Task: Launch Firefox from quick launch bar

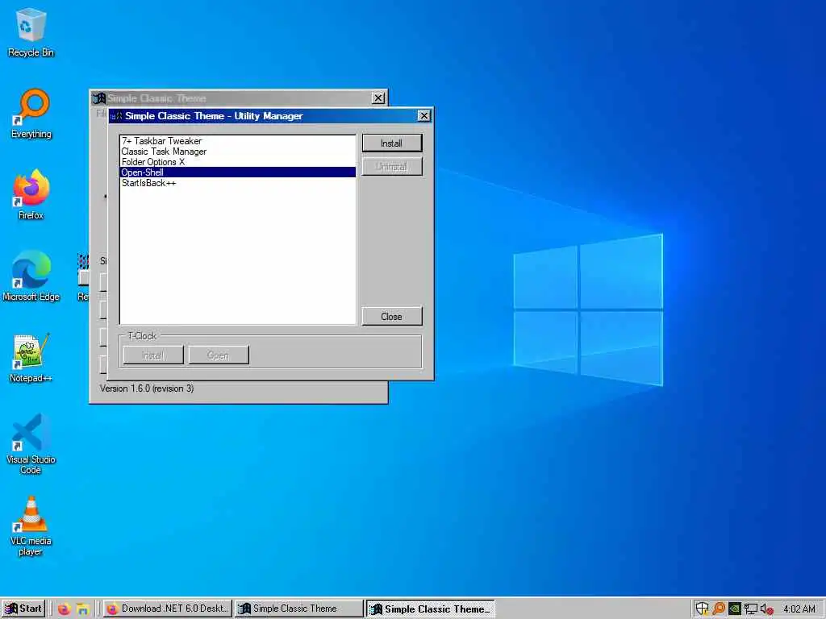Action: [x=65, y=609]
